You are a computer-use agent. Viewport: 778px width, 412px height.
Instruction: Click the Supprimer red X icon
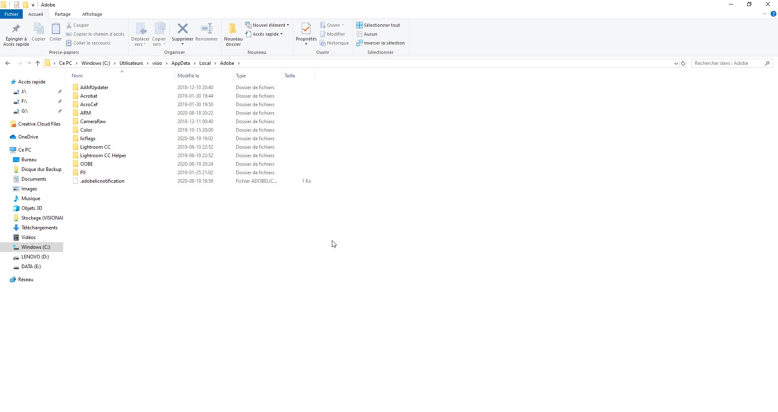point(183,28)
